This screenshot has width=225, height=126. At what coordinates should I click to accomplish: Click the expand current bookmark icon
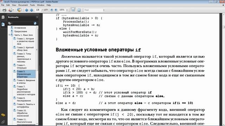point(36,23)
